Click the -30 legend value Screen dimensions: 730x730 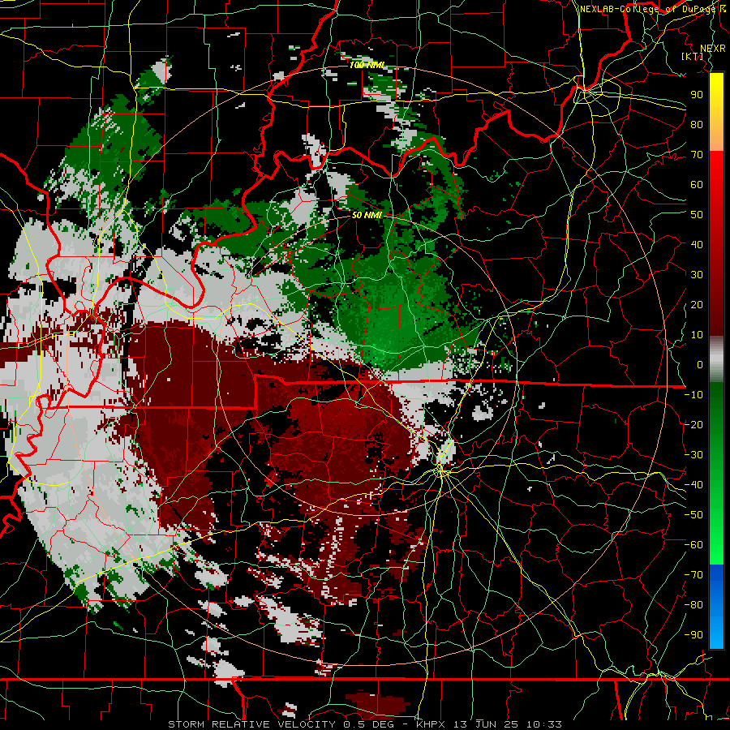click(693, 455)
